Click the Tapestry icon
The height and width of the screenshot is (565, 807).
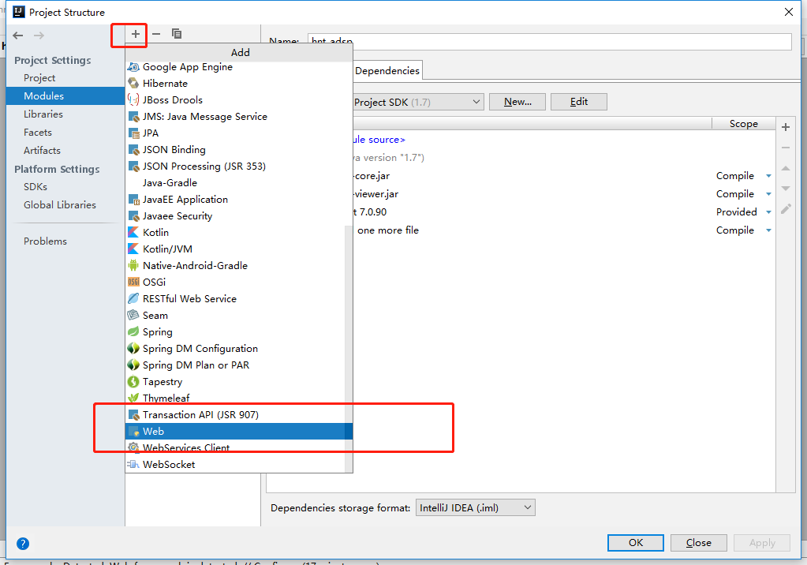point(133,382)
